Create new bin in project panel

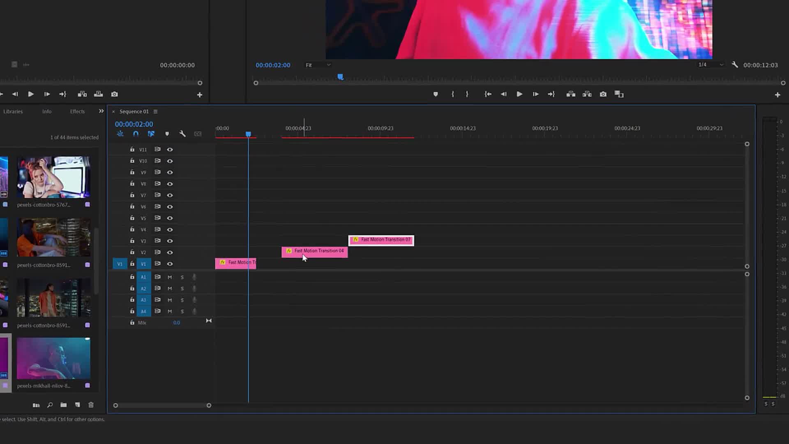pyautogui.click(x=63, y=405)
